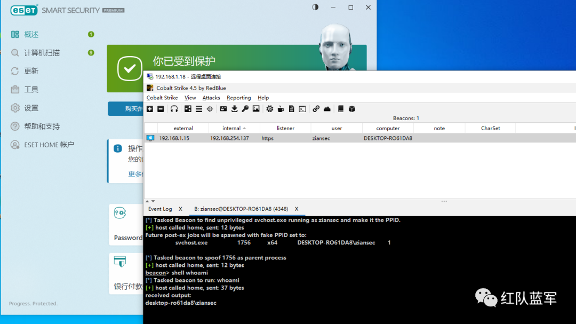The image size is (576, 324).
Task: Click the document Office macro icon
Action: coord(291,109)
